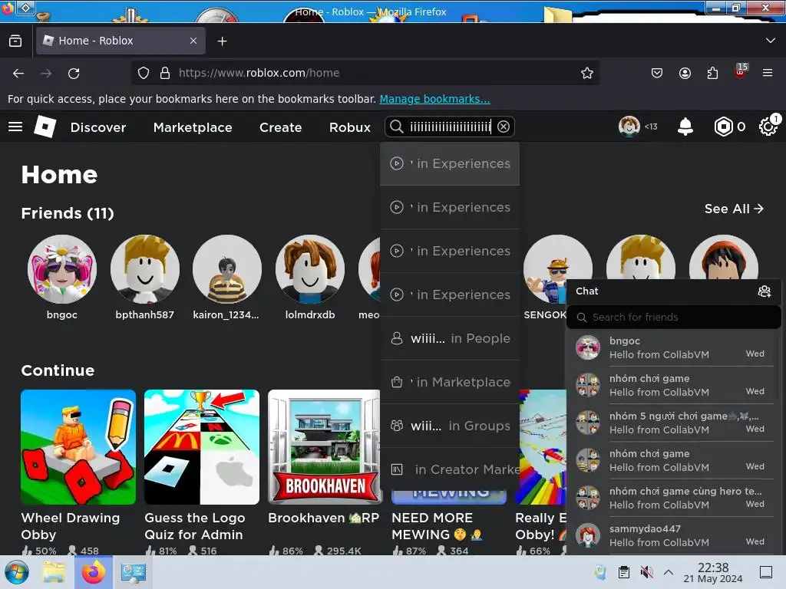The image size is (786, 589).
Task: Open the Create menu item
Action: (280, 127)
